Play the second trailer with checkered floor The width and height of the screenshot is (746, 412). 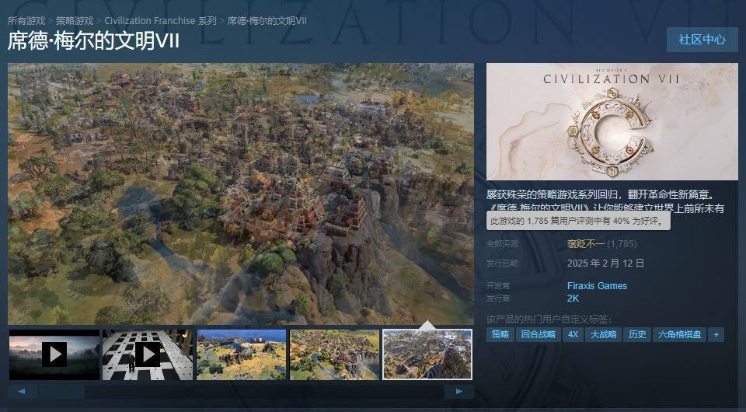[148, 354]
